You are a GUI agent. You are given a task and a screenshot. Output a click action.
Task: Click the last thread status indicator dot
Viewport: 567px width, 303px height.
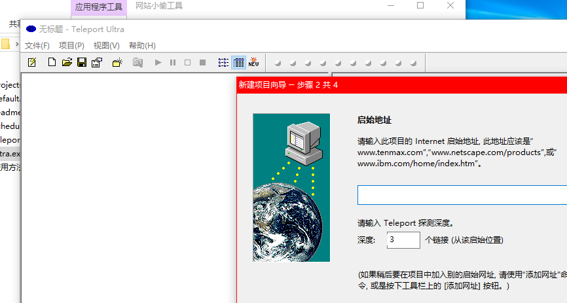[x=413, y=63]
